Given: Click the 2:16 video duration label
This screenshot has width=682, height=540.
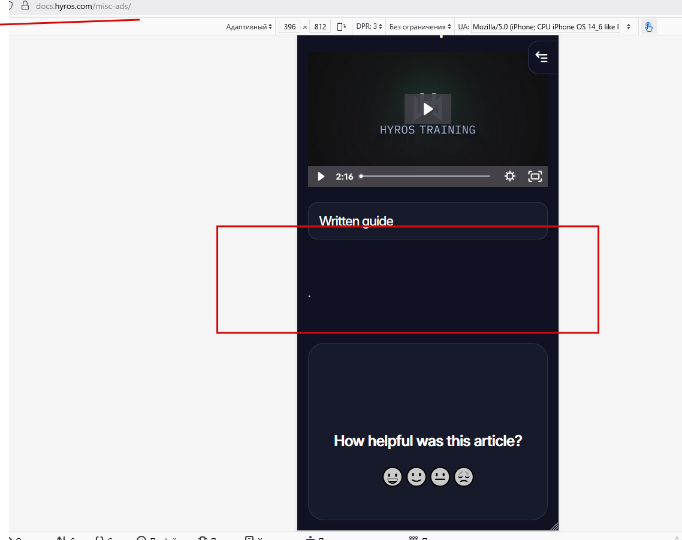Looking at the screenshot, I should click(344, 177).
